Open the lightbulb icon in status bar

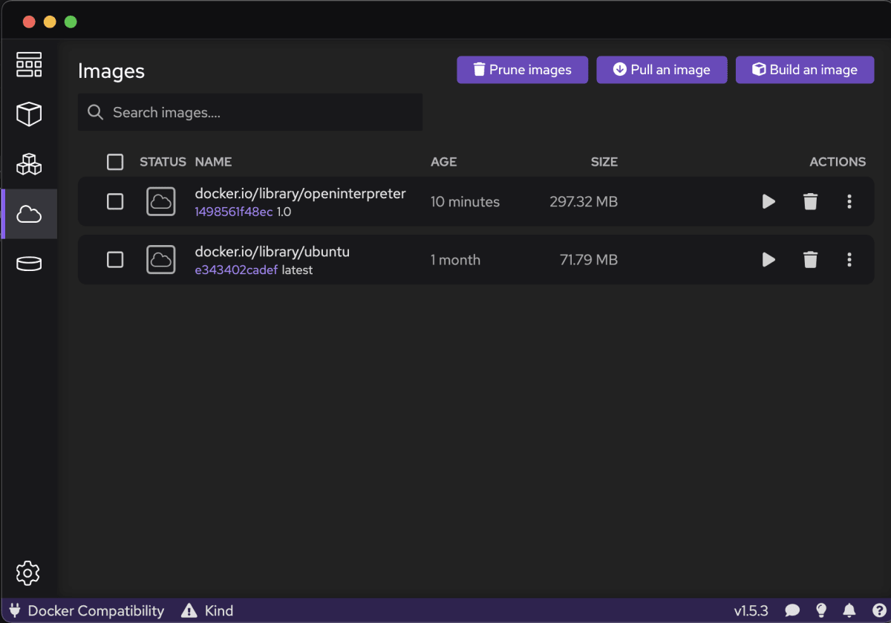point(821,610)
